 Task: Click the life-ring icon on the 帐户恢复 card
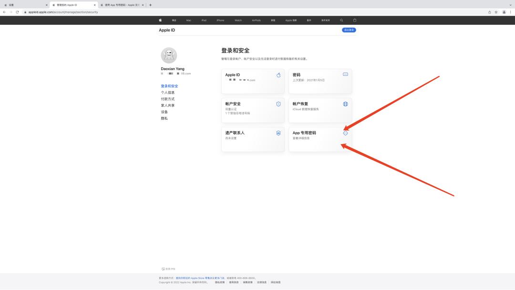345,103
